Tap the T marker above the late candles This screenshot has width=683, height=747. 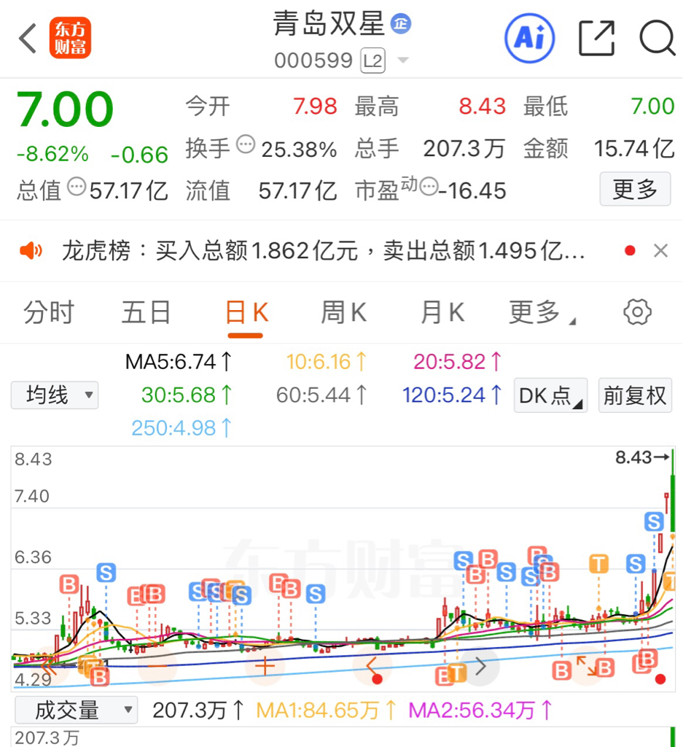click(598, 565)
